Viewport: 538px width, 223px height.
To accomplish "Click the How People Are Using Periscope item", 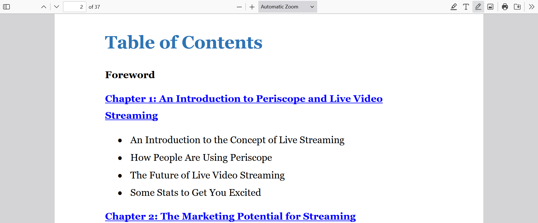I will pos(201,158).
